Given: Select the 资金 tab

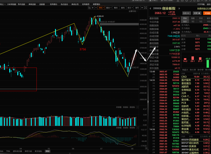Looking at the screenshot, I should coord(185,18).
